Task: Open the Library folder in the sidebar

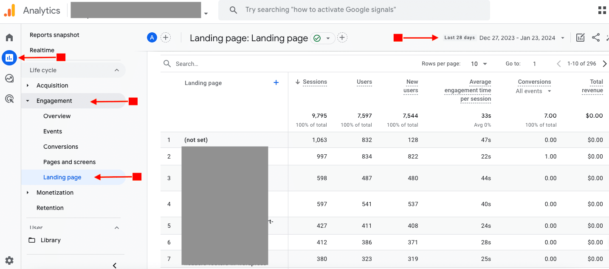Action: [x=50, y=240]
